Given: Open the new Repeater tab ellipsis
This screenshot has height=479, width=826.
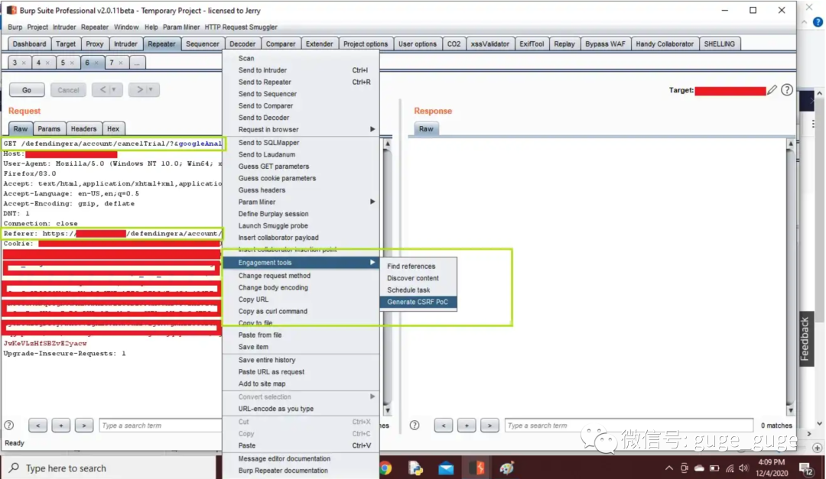Looking at the screenshot, I should tap(137, 63).
